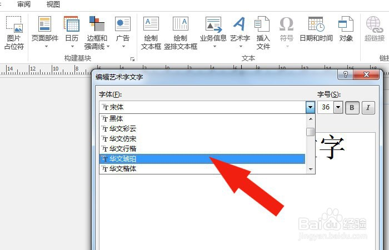Select Draw Text Box (绘制文本框)
The height and width of the screenshot is (250, 389).
point(151,32)
